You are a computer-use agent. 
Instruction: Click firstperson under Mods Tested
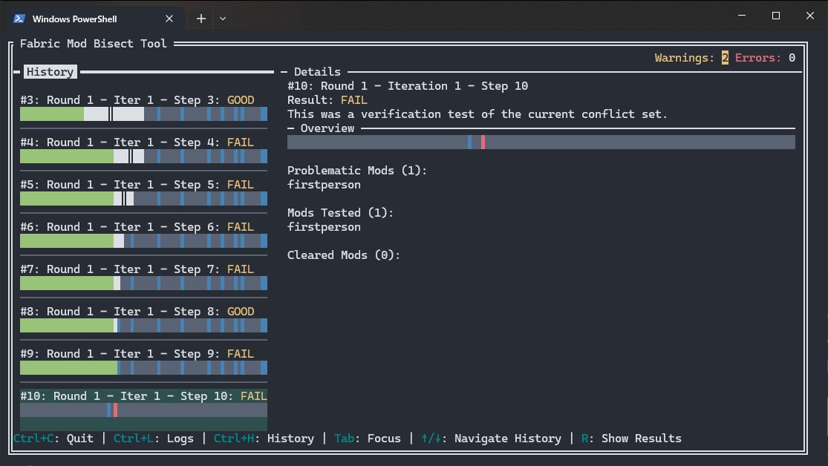coord(325,227)
